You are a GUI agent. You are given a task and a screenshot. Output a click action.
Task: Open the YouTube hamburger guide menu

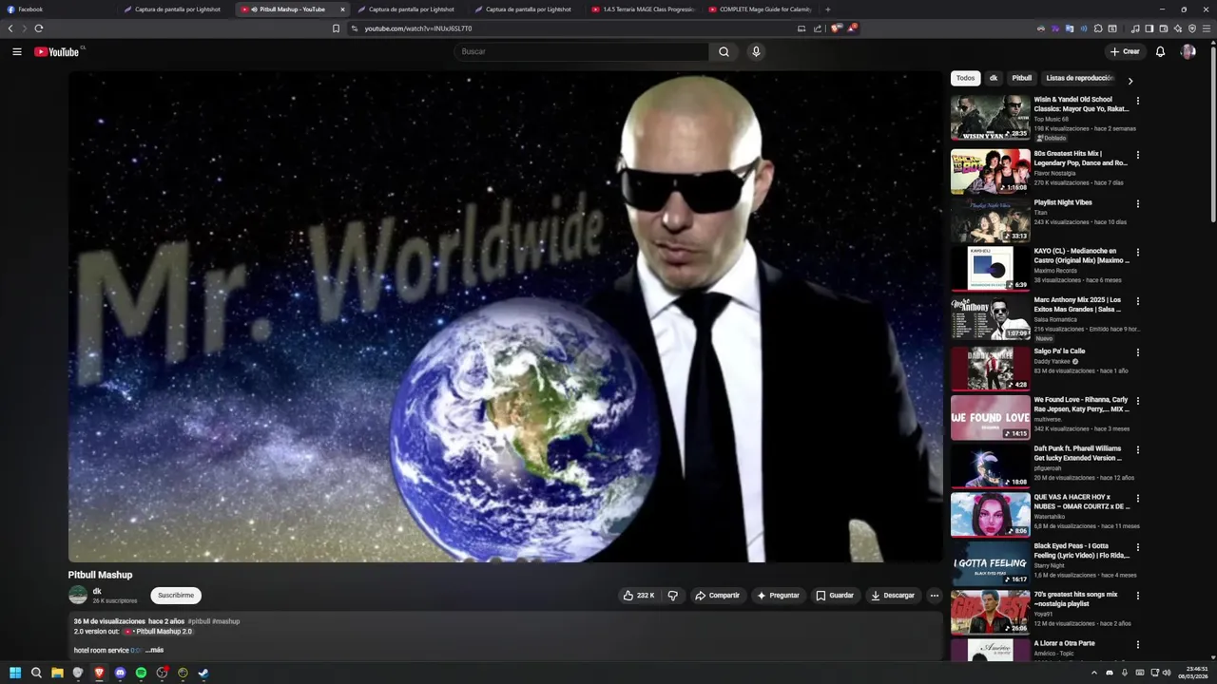(17, 51)
